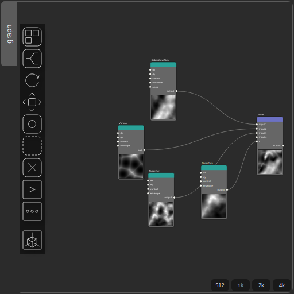Click the Y-shaped branch icon in toolbar
Screen dimensions: 294x294
pyautogui.click(x=32, y=59)
